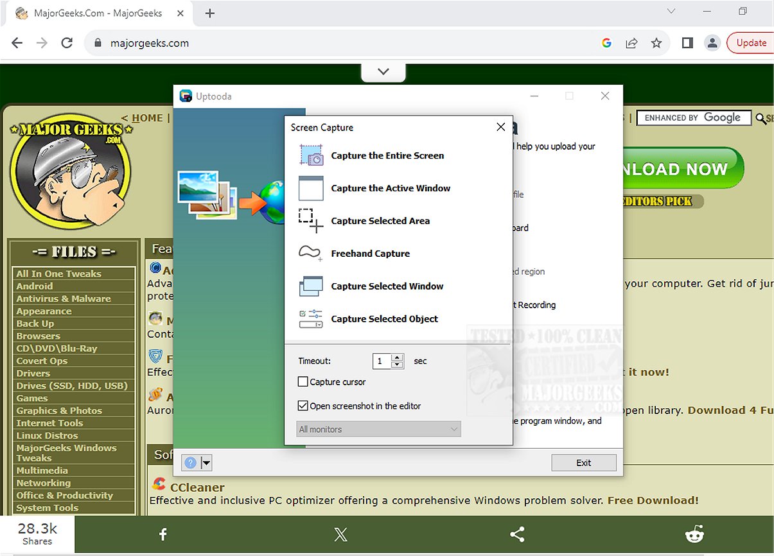Decrease the Timeout value with down arrow
This screenshot has width=774, height=556.
(397, 365)
